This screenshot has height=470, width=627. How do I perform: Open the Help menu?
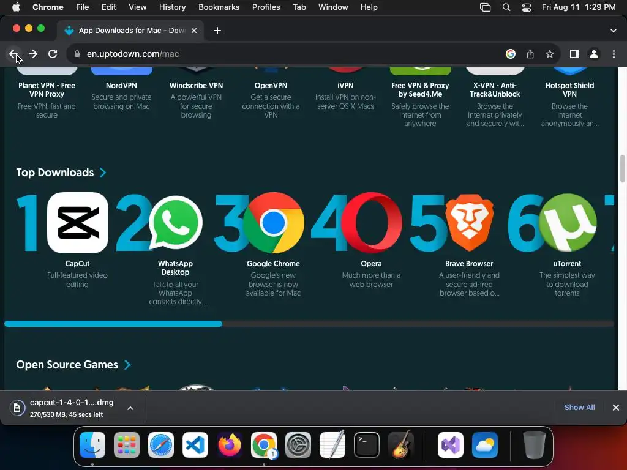click(x=369, y=7)
